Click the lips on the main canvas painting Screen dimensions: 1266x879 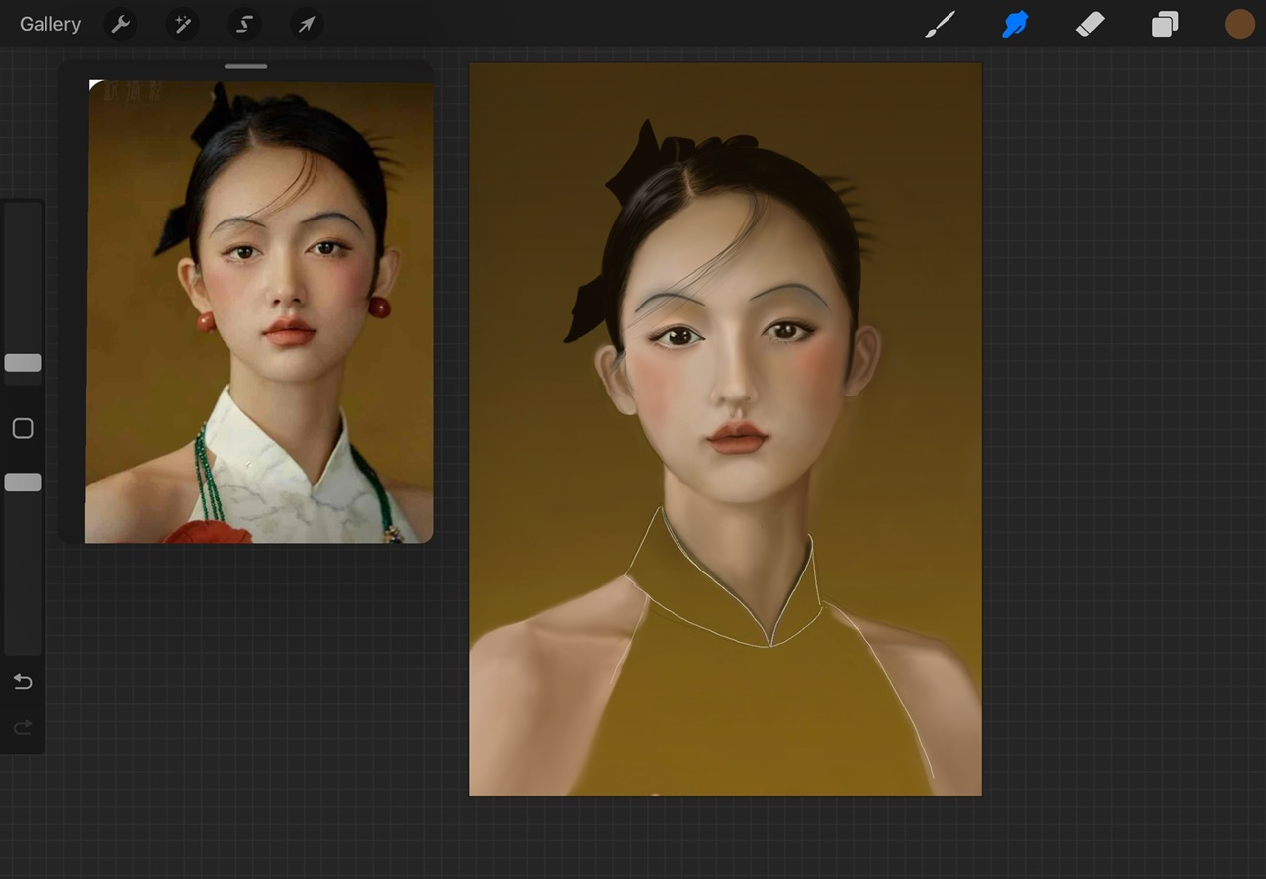(737, 438)
